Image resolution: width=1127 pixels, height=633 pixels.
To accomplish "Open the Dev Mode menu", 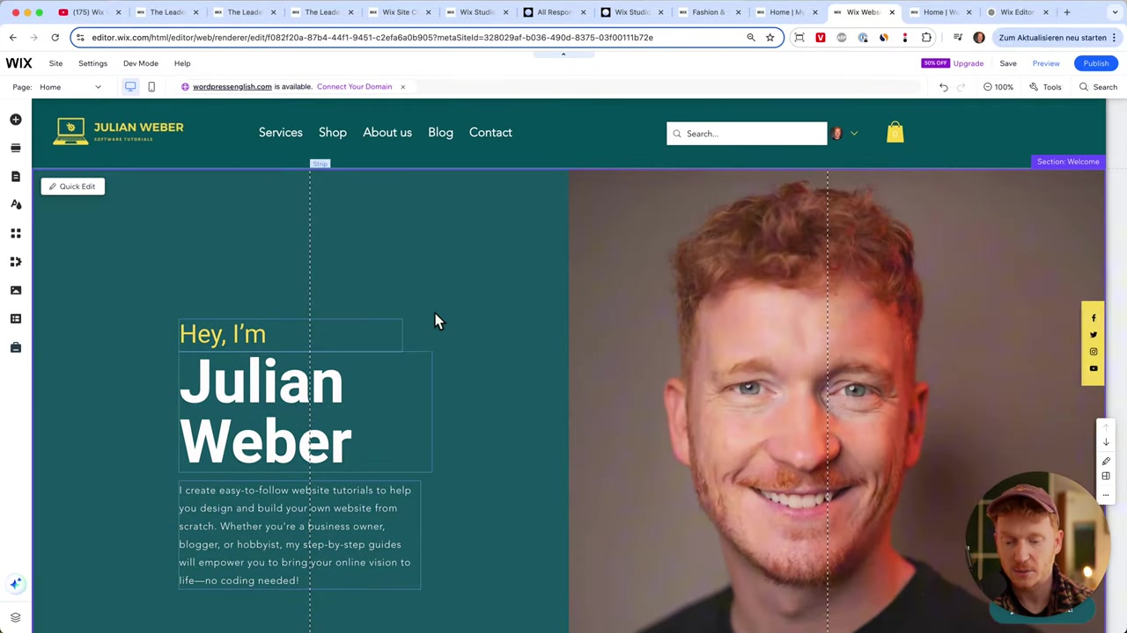I will coord(141,63).
